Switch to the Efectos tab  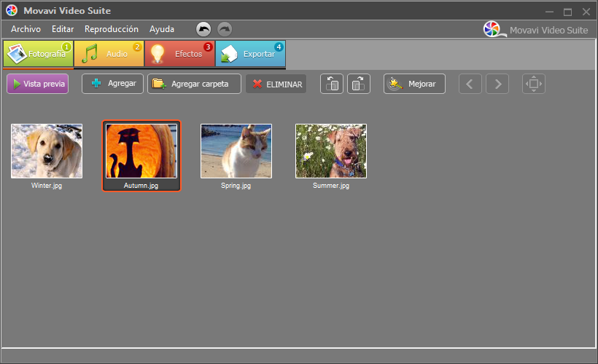179,54
